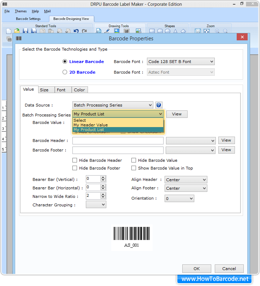The width and height of the screenshot is (260, 286).
Task: Open the Code 128 SET B Font dropdown
Action: tap(181, 62)
